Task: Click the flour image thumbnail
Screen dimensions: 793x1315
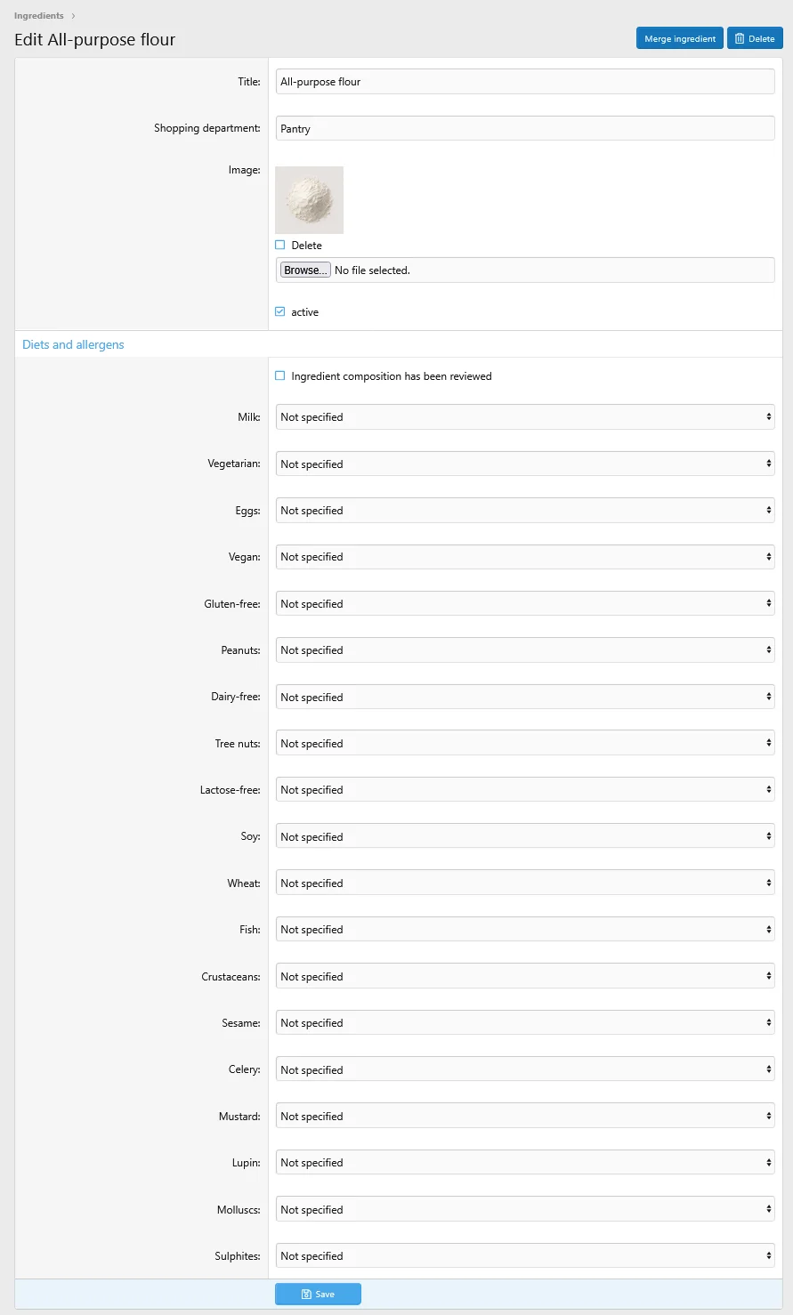Action: click(x=310, y=200)
